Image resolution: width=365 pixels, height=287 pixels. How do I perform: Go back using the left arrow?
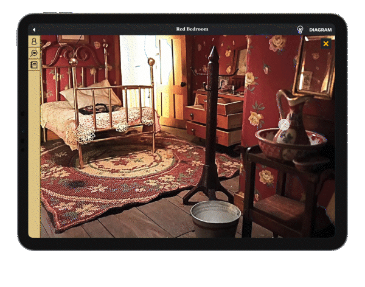pyautogui.click(x=34, y=30)
